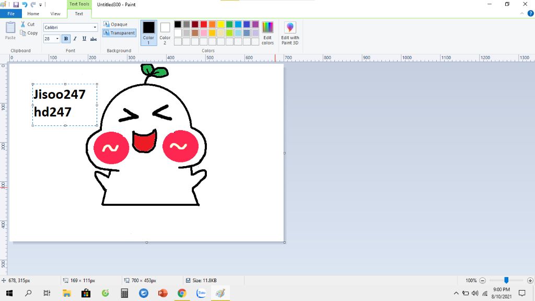This screenshot has height=301, width=535.
Task: Undo the last action in Paint
Action: click(25, 4)
